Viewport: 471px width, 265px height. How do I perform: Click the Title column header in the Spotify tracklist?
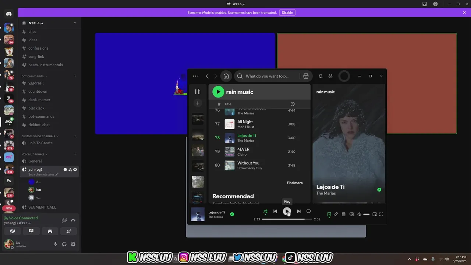point(228,104)
